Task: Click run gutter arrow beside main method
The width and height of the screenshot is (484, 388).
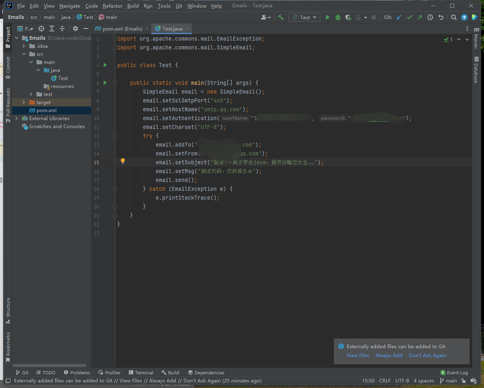Action: coord(105,83)
